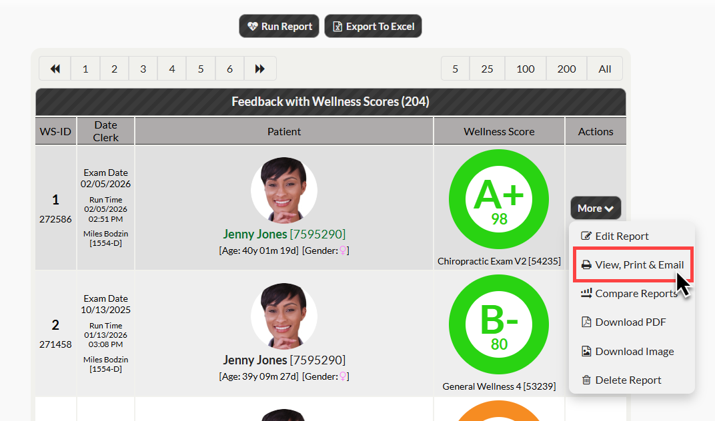Screen dimensions: 715x421
Task: Click Exam Date 10/13/2025 text
Action: coord(106,304)
